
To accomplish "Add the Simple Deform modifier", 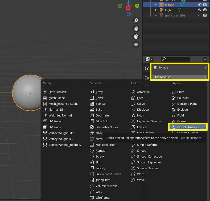I will point(144,145).
